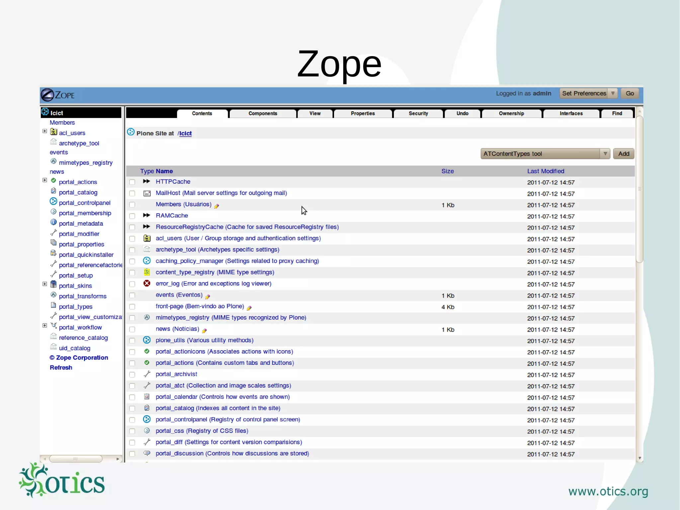Click the MailHost envelope icon
This screenshot has width=680, height=510.
147,193
